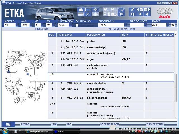Click the DENOMINACIÓN column header

pos(103,35)
